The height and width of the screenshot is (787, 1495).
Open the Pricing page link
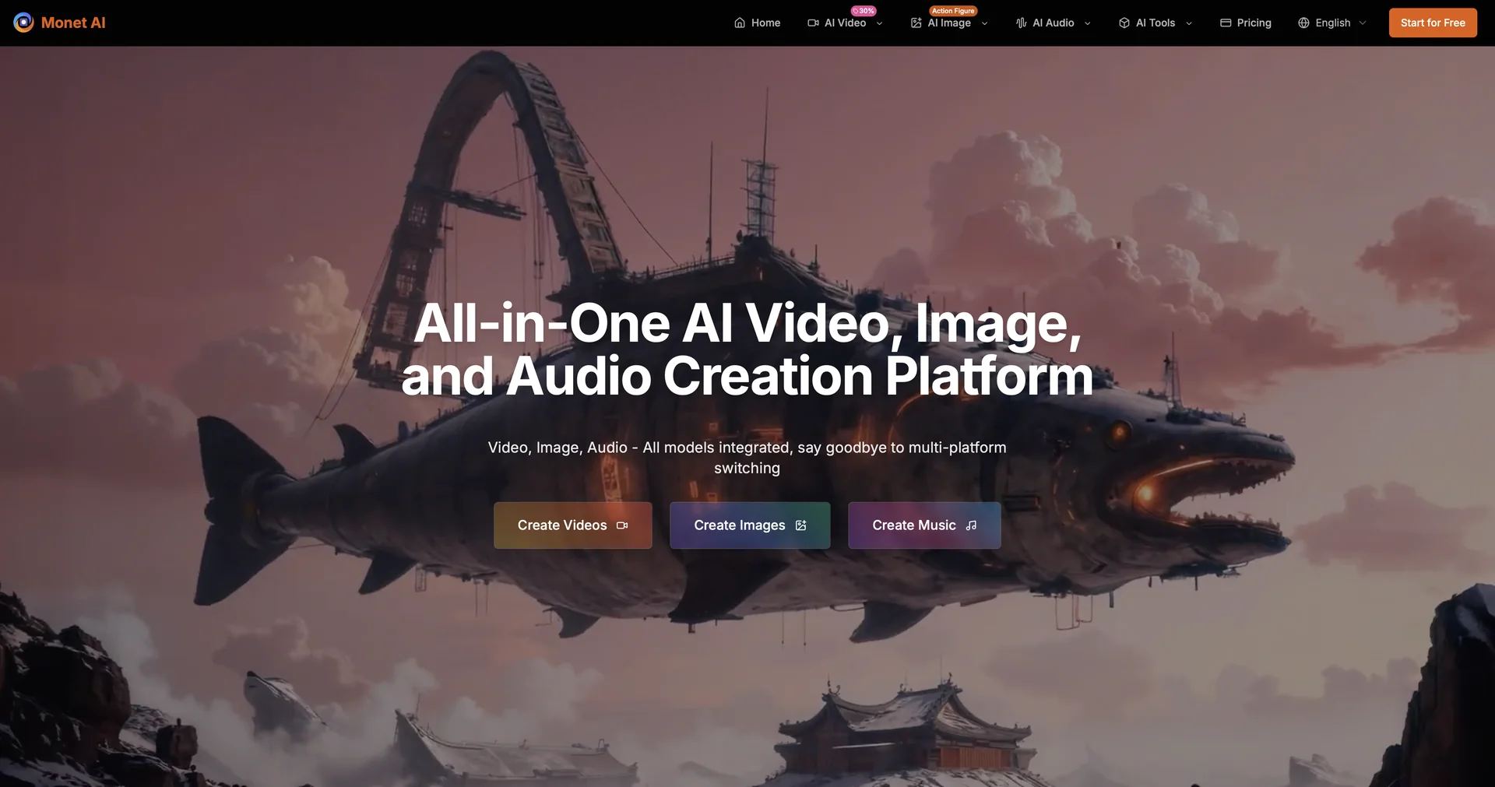tap(1246, 23)
